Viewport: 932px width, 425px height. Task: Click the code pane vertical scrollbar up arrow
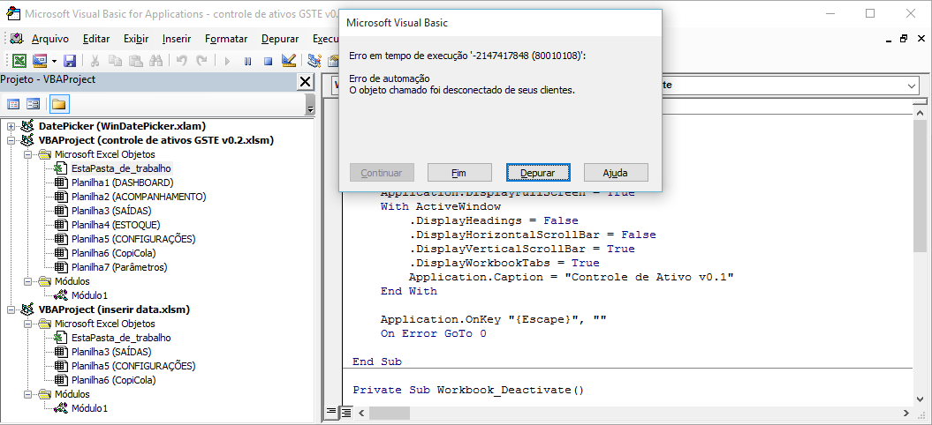point(919,113)
